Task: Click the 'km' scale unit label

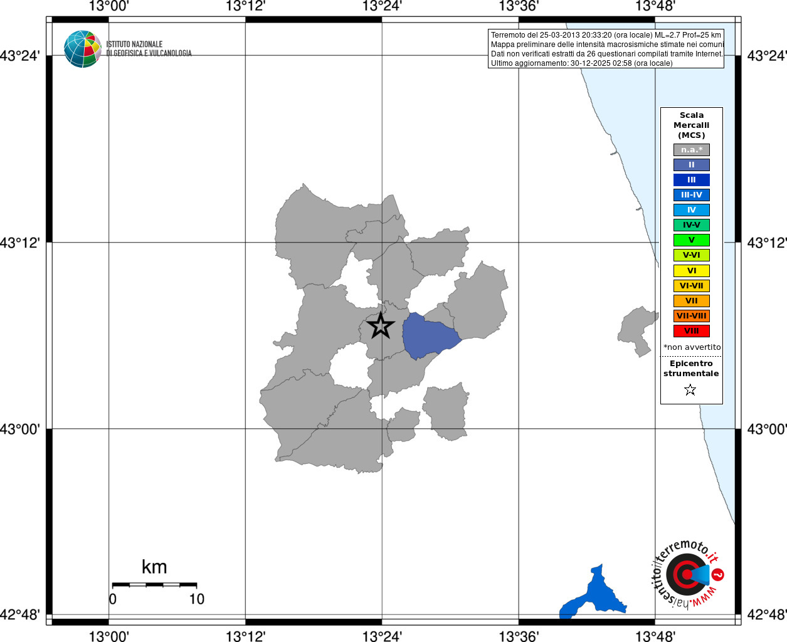Action: click(x=154, y=567)
